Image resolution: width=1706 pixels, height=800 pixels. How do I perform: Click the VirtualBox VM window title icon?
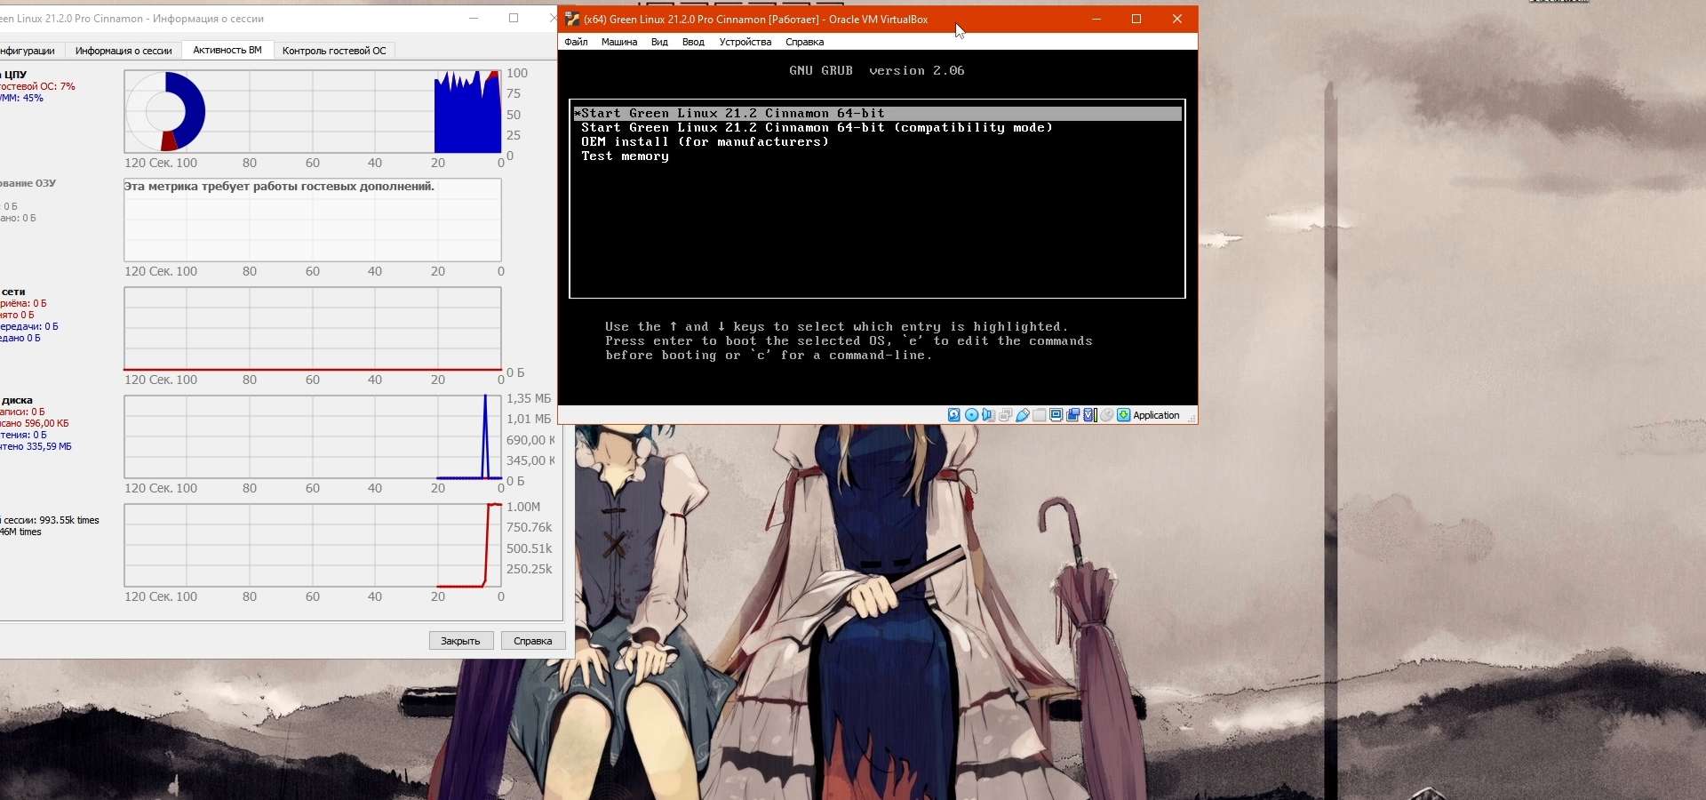click(572, 19)
